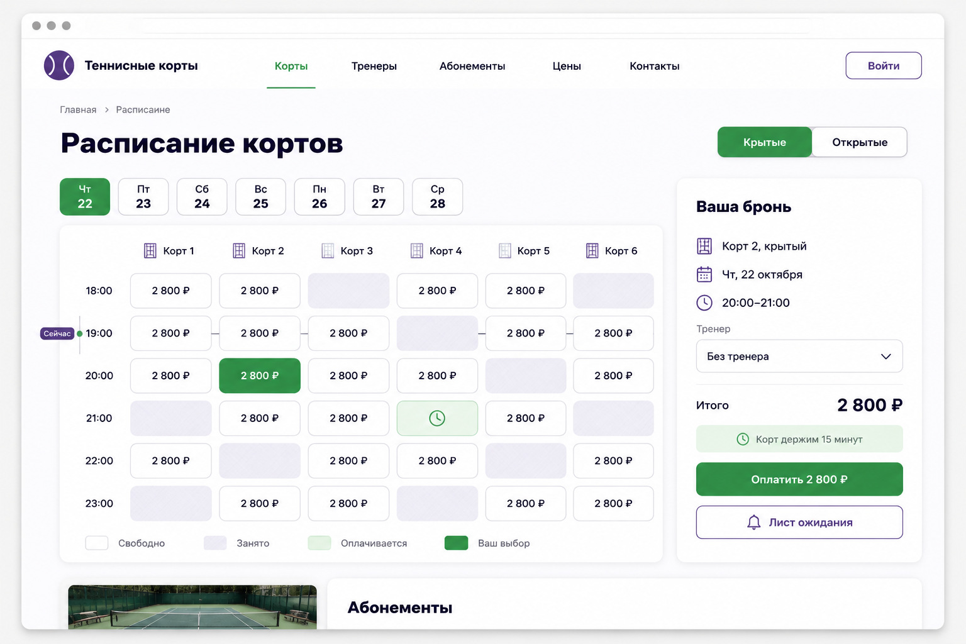This screenshot has height=644, width=966.
Task: Click the tennis ball logo icon
Action: [x=59, y=65]
